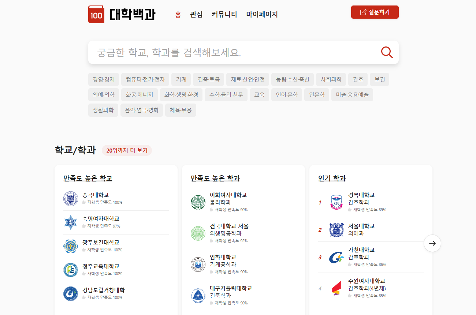The image size is (476, 315).
Task: Open 숙명여자대학교 school name
Action: pos(101,219)
